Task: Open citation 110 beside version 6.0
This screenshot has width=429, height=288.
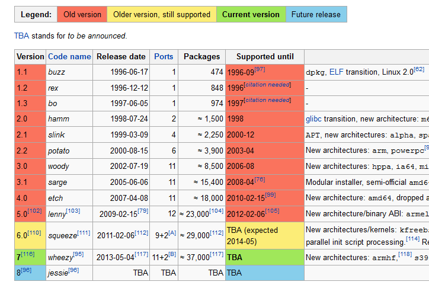Action: (x=34, y=233)
